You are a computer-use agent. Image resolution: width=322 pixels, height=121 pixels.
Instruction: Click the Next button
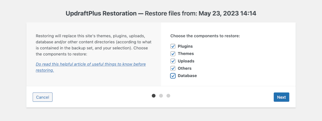pos(281,97)
